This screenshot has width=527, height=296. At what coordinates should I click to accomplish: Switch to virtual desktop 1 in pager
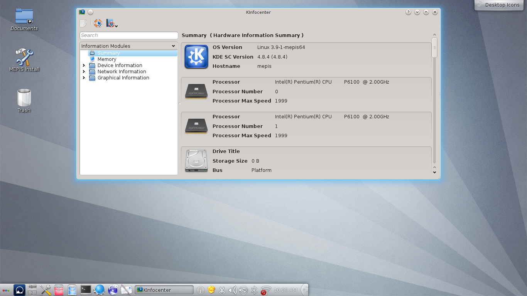click(x=32, y=287)
